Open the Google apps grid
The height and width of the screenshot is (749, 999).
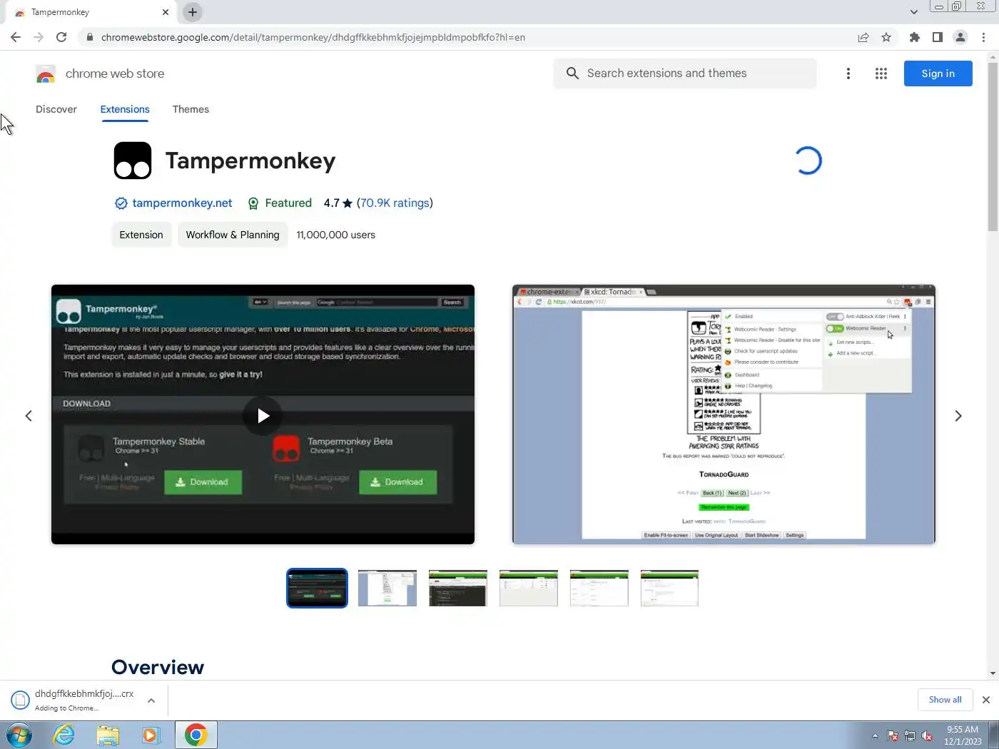(x=881, y=73)
